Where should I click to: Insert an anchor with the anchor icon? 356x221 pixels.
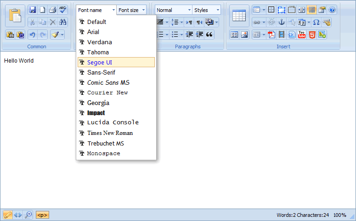pyautogui.click(x=282, y=22)
